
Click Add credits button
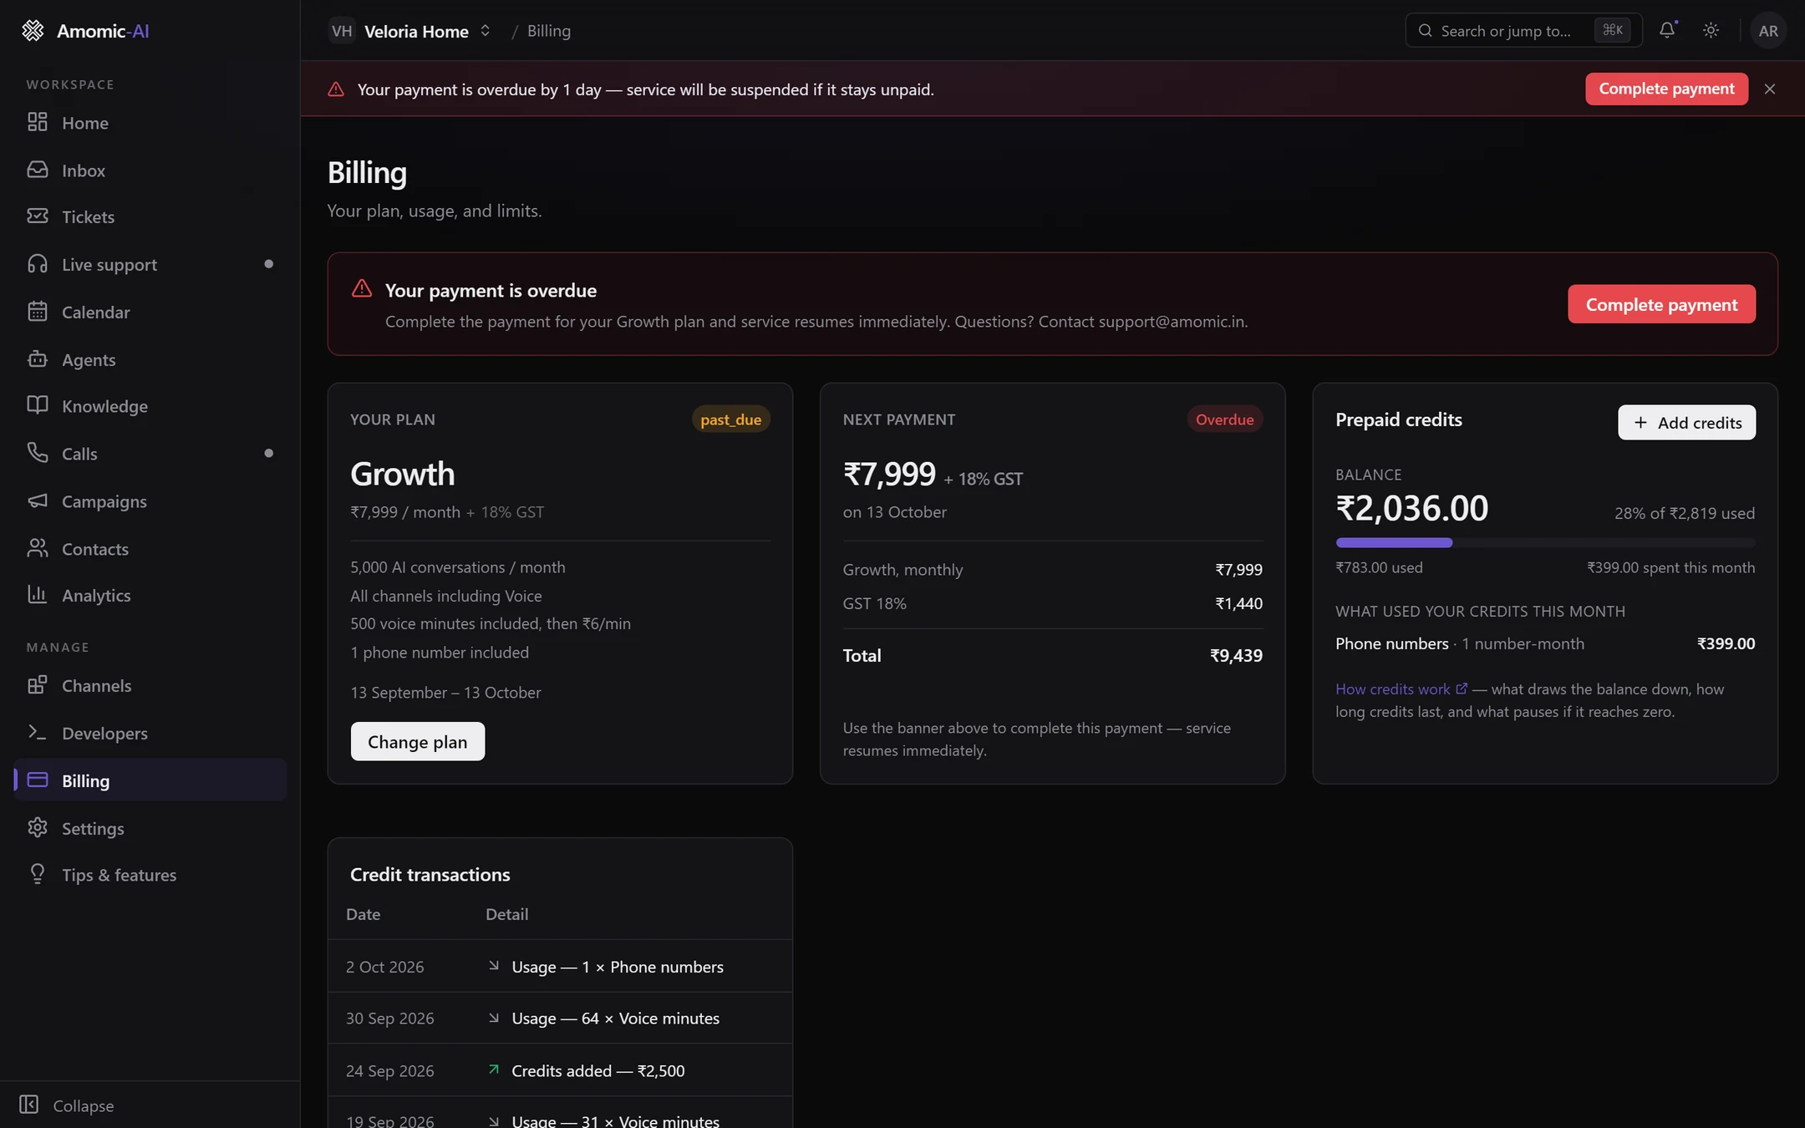point(1686,423)
